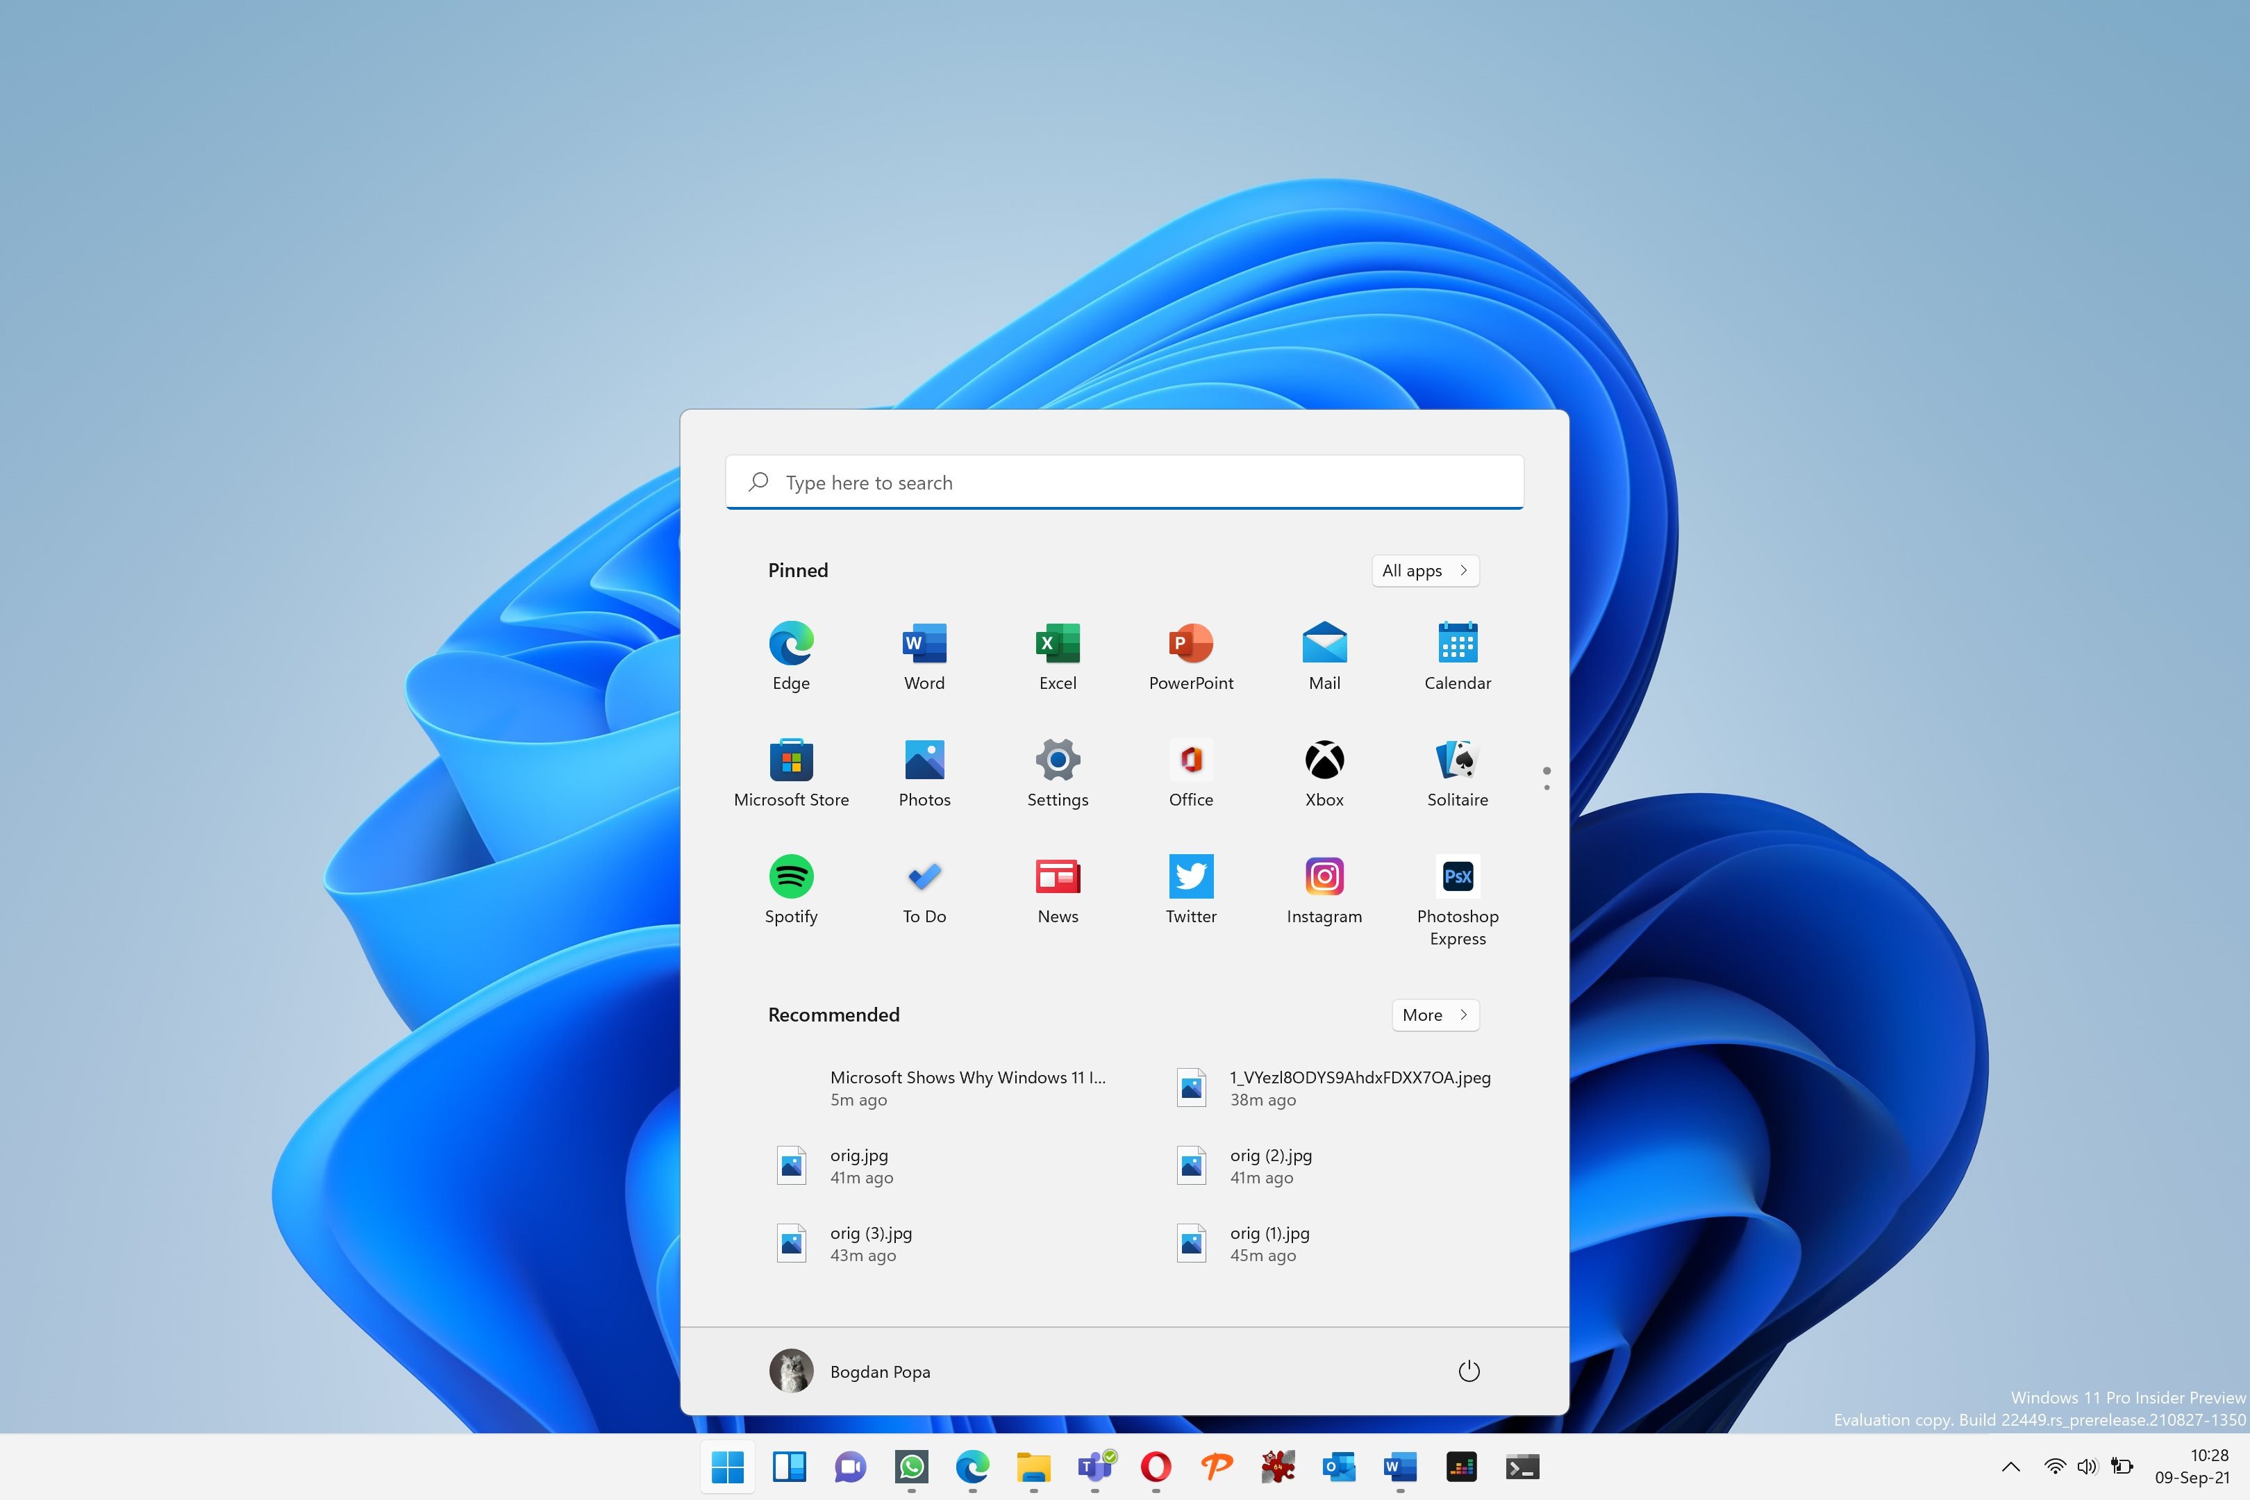The height and width of the screenshot is (1500, 2250).
Task: Expand All apps list
Action: [1423, 569]
